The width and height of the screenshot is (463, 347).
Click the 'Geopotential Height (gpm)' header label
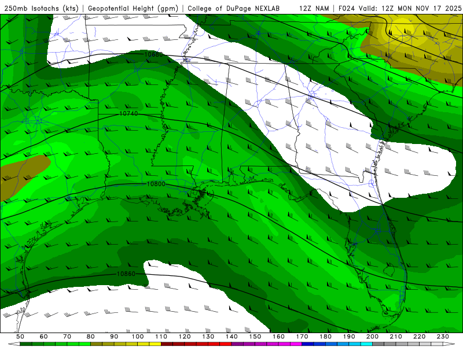pos(133,8)
